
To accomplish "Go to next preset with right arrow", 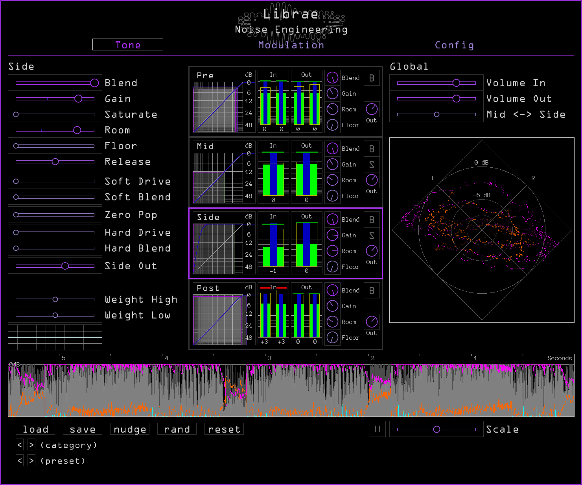I will (31, 460).
